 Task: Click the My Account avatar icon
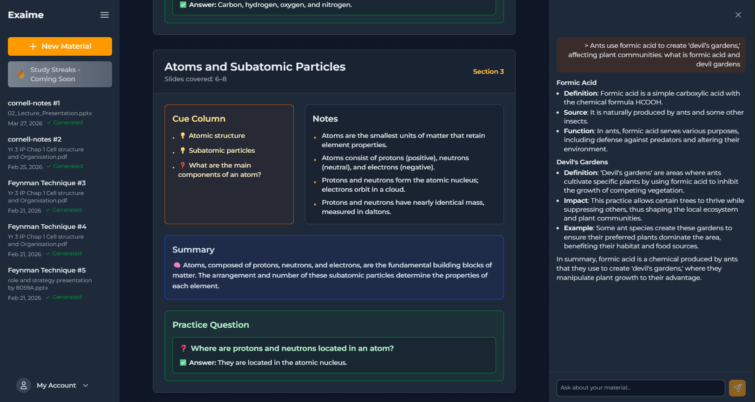[24, 385]
